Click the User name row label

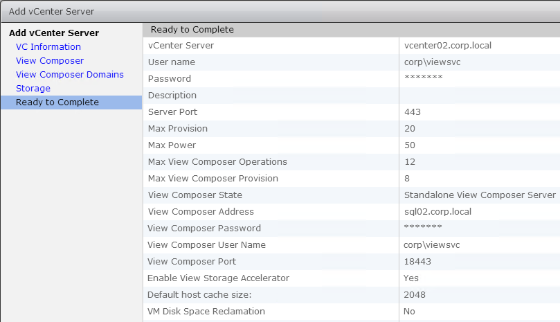coord(172,62)
